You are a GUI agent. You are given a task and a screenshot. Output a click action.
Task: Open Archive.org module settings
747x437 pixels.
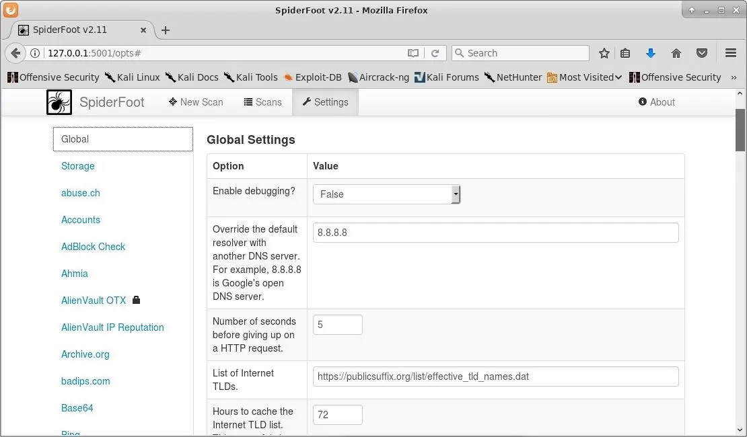click(x=85, y=354)
